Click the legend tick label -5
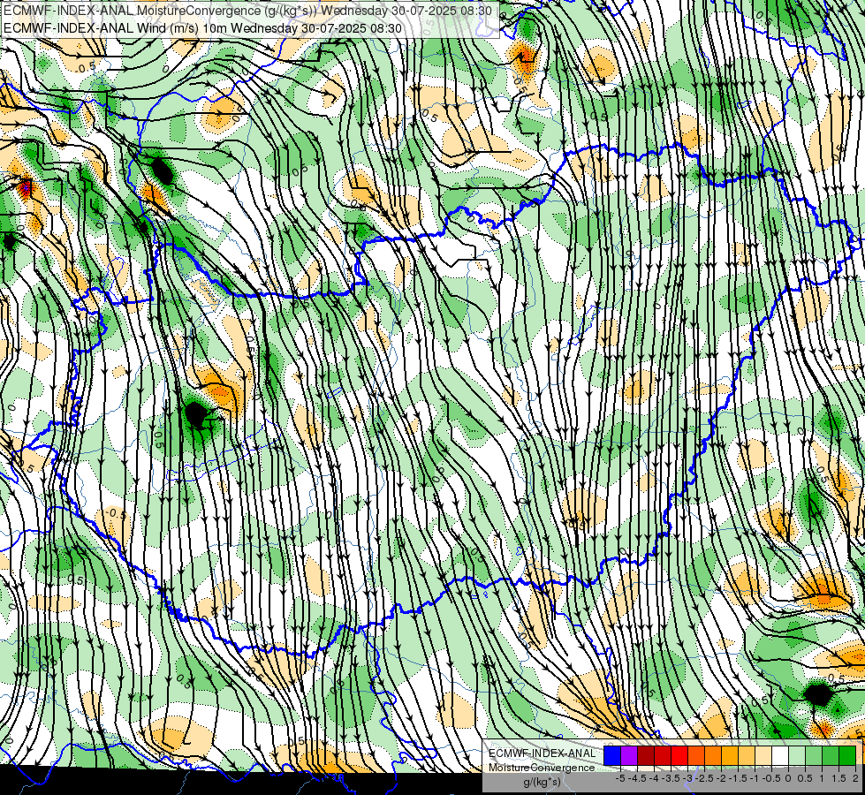 pyautogui.click(x=620, y=778)
